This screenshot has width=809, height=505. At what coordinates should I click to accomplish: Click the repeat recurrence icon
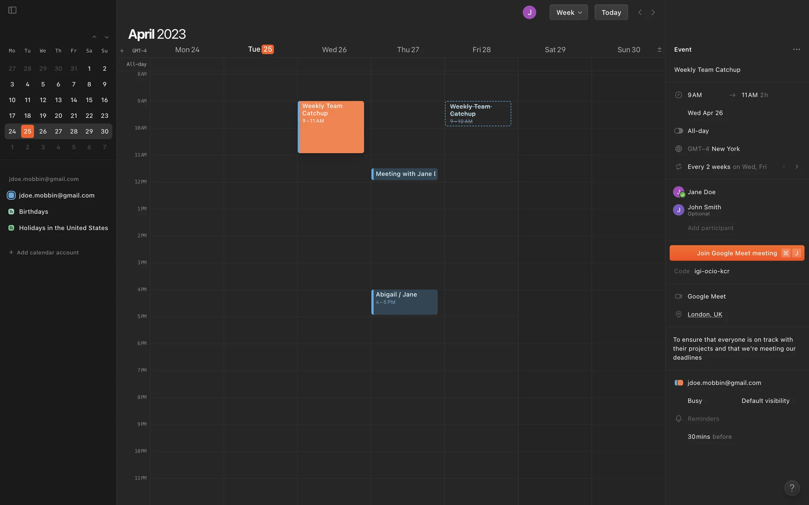678,167
